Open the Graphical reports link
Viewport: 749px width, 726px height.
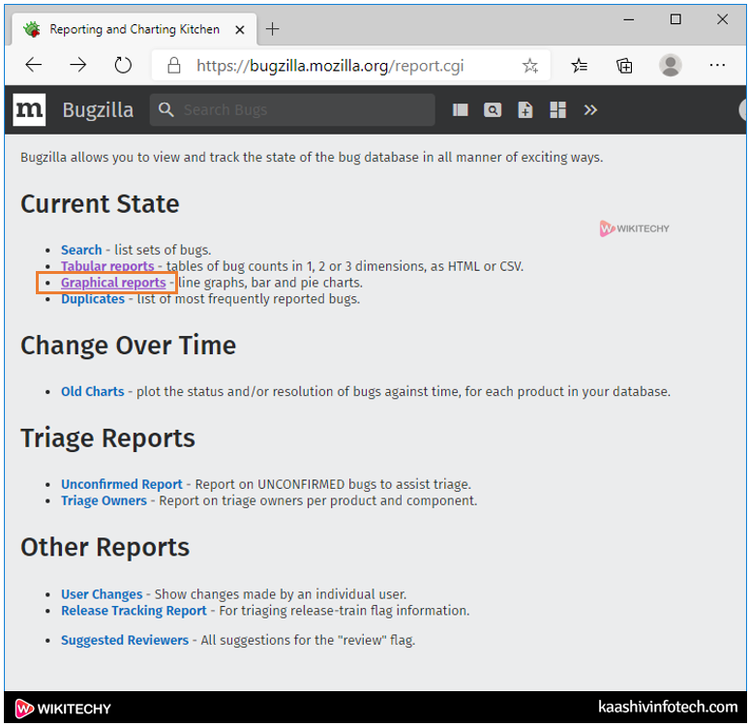[x=113, y=283]
